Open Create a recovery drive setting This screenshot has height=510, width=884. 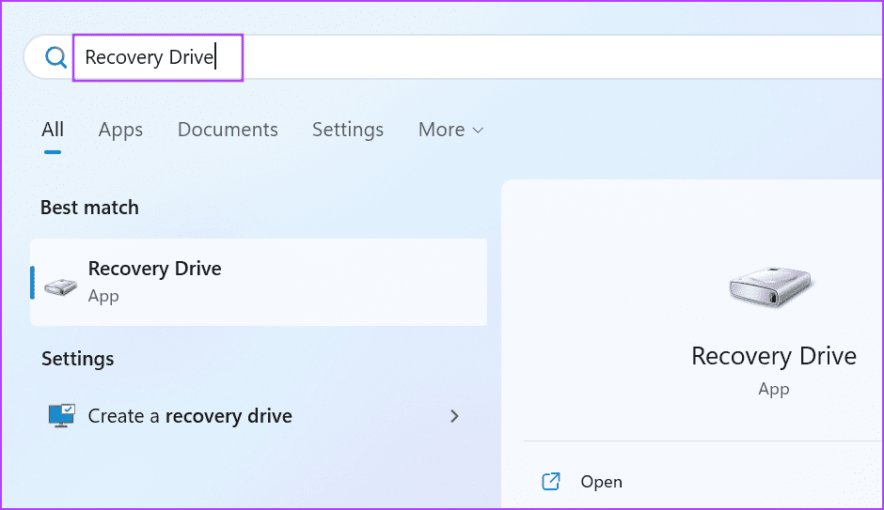[x=259, y=416]
